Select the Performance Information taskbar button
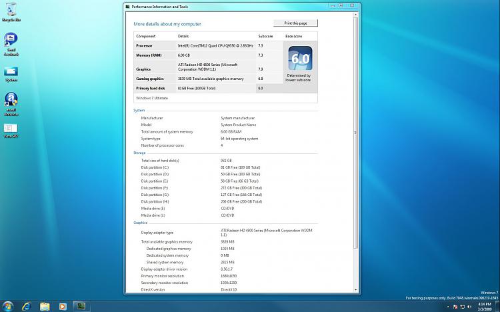 pos(81,306)
